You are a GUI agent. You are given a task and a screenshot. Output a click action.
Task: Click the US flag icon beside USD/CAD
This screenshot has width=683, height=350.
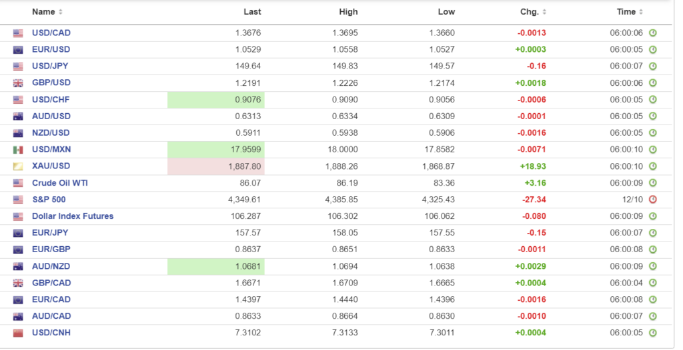pos(18,33)
